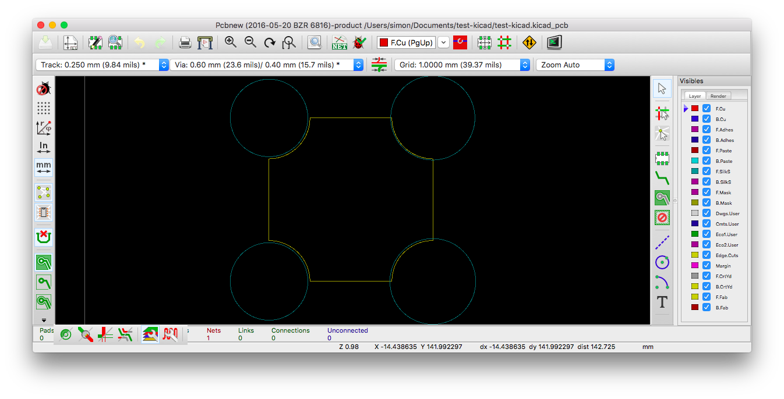Open the Track width dropdown
Viewport: 784px width, 399px height.
(x=164, y=65)
